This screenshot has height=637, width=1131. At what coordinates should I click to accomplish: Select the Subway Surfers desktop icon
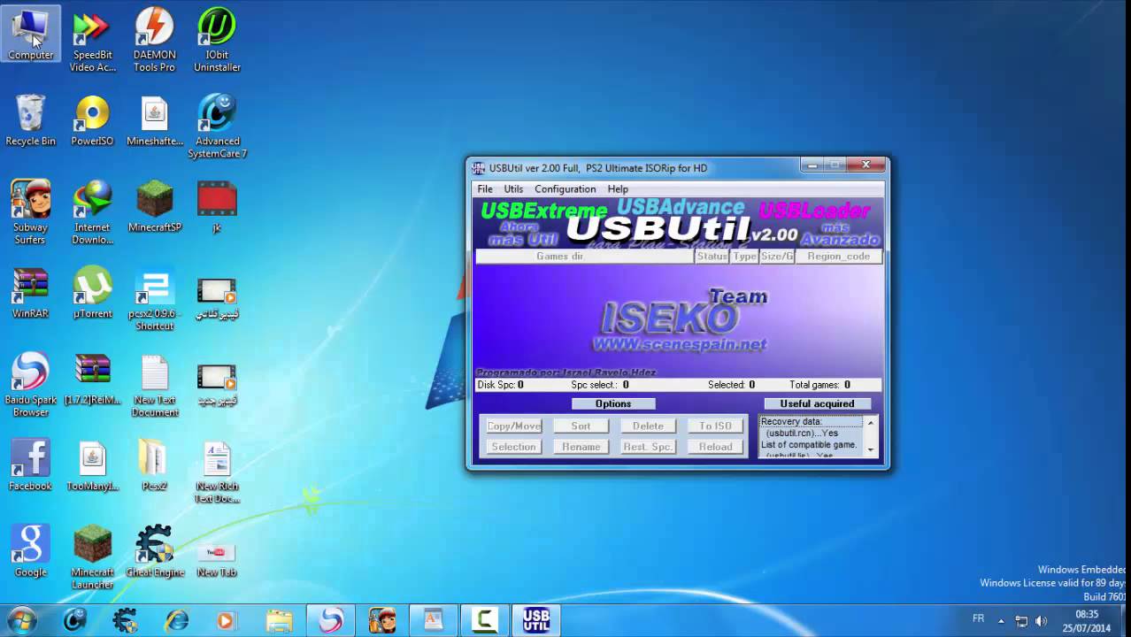(30, 212)
